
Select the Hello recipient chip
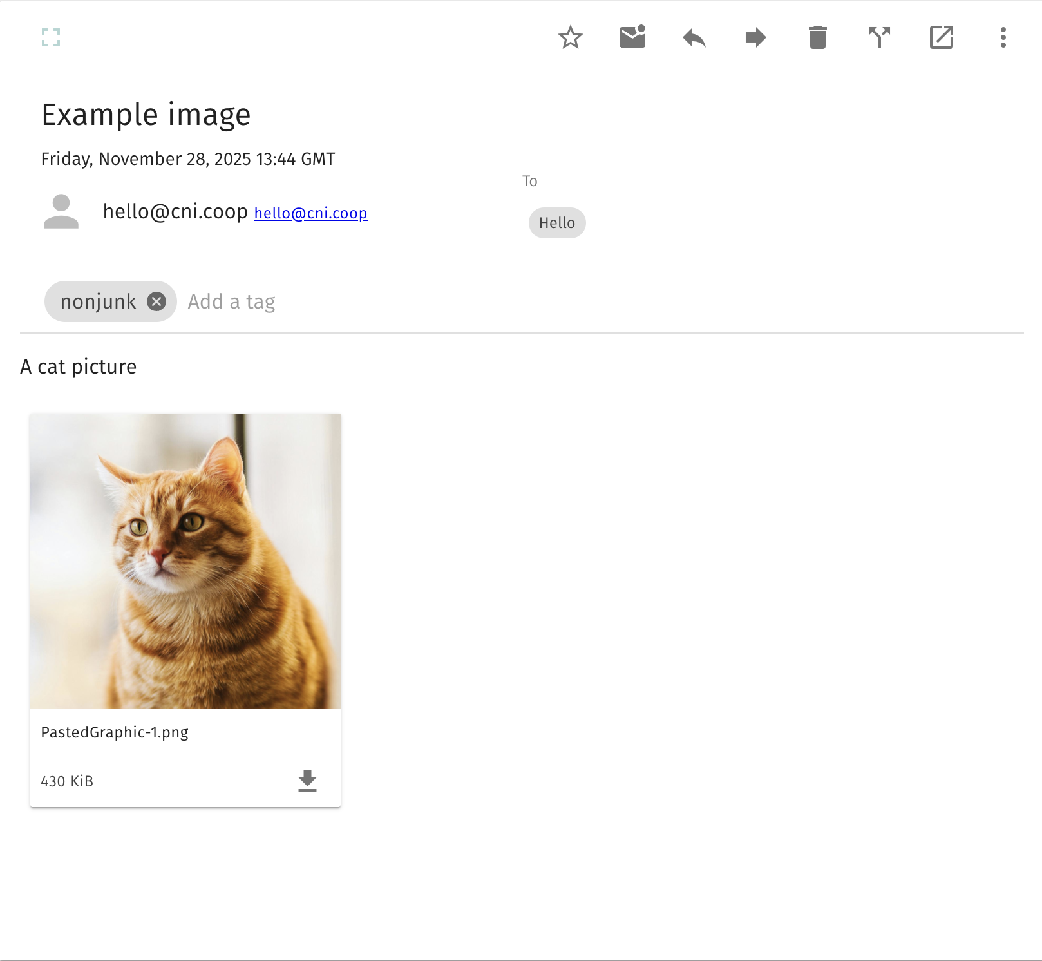pos(556,223)
